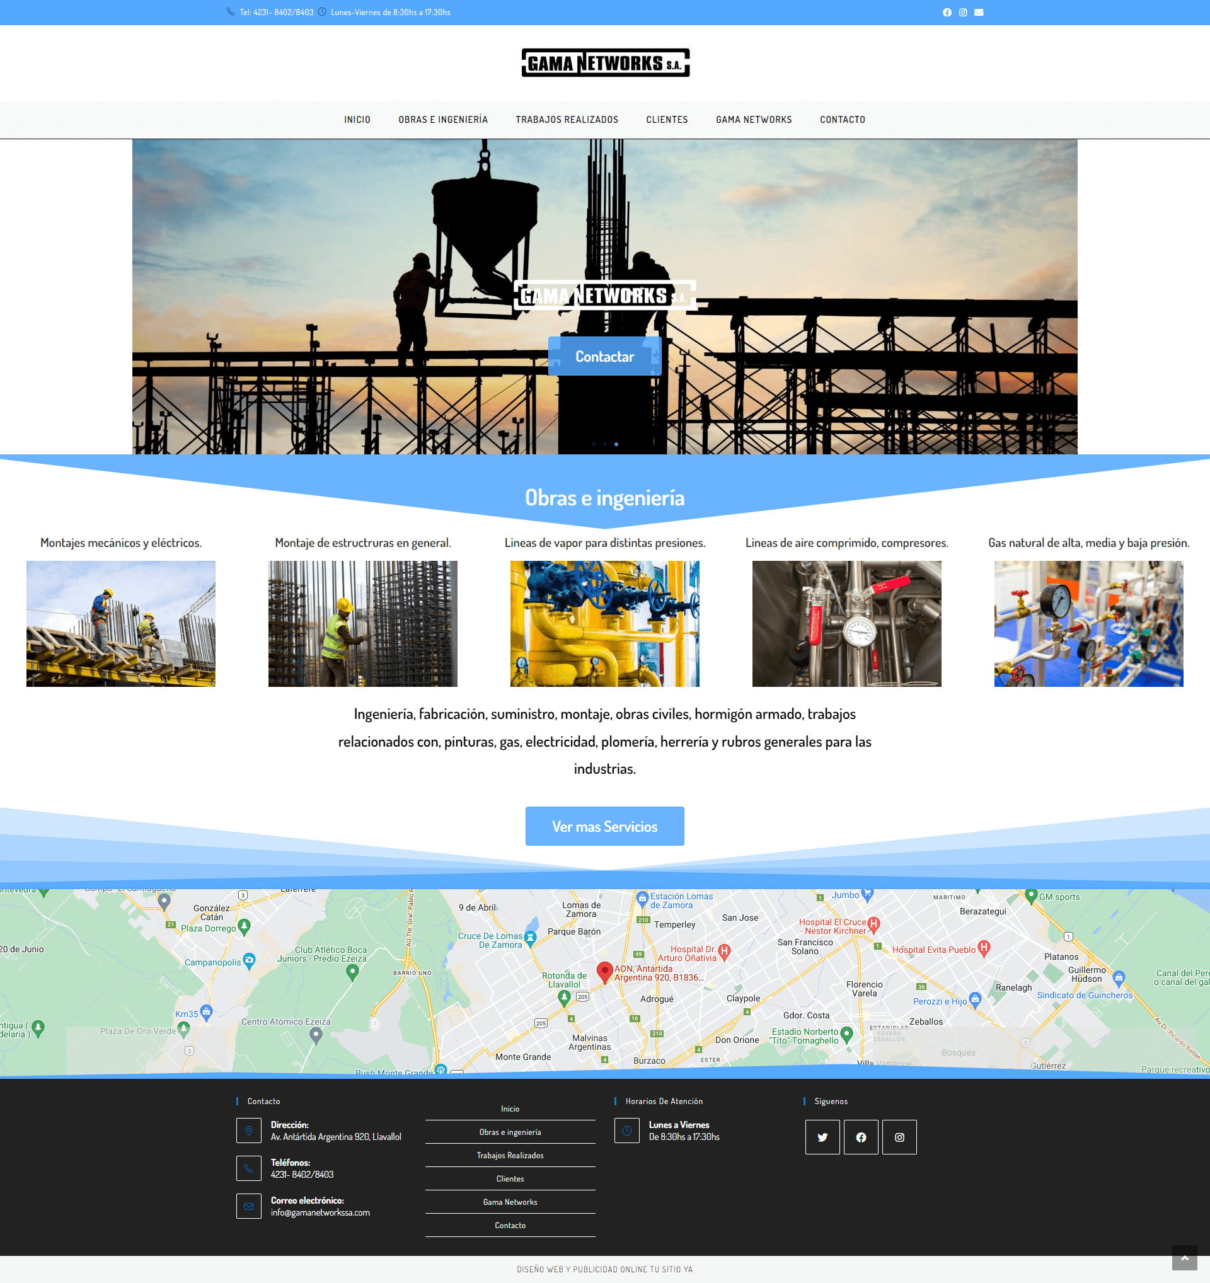The height and width of the screenshot is (1283, 1210).
Task: Click Centro Atómico Ezeiza map pin
Action: pyautogui.click(x=316, y=1036)
